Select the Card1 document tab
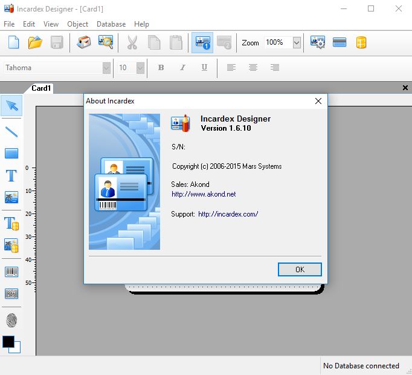The image size is (412, 375). pos(41,88)
